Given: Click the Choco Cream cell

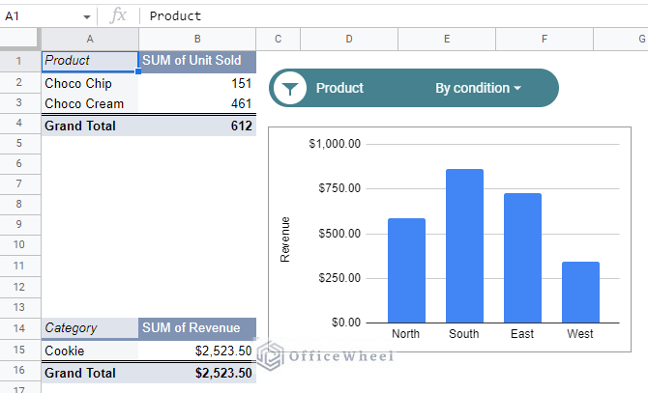Looking at the screenshot, I should click(x=90, y=103).
